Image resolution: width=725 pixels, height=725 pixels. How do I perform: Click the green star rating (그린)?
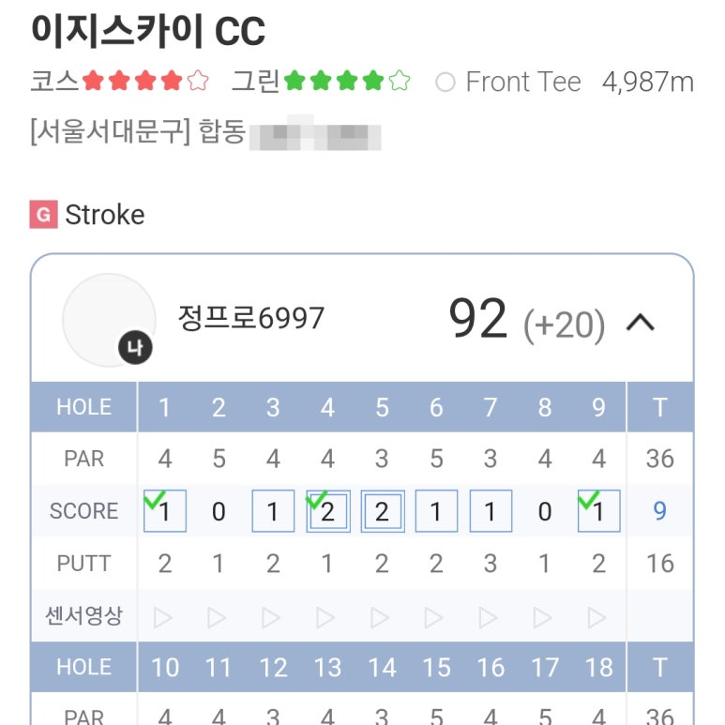(347, 82)
